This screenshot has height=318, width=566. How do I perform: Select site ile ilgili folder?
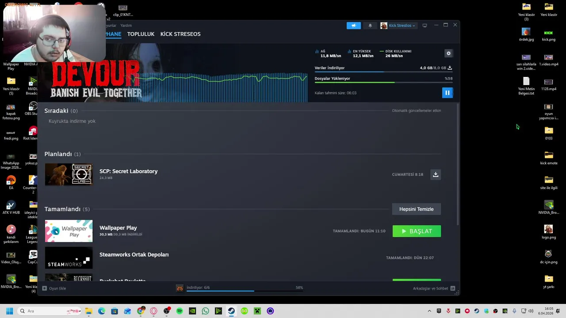549,183
